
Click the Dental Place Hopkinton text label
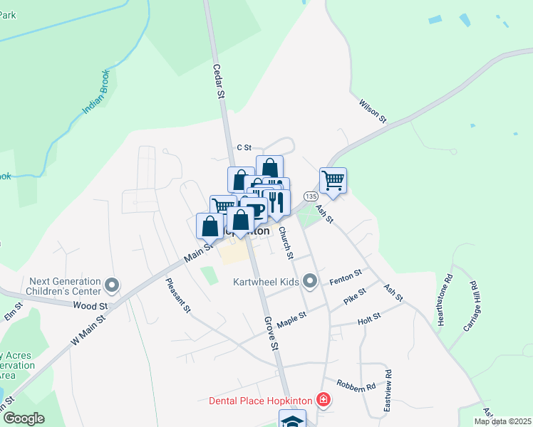[x=260, y=401]
